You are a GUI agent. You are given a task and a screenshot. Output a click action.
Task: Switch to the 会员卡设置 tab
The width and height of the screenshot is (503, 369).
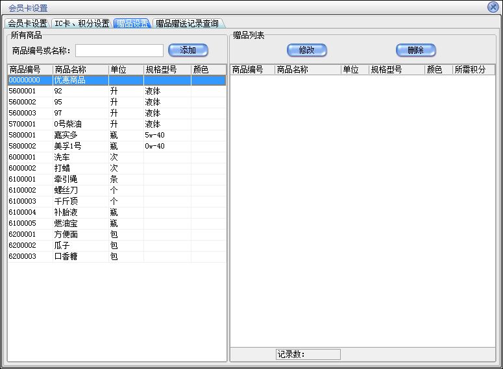(27, 23)
